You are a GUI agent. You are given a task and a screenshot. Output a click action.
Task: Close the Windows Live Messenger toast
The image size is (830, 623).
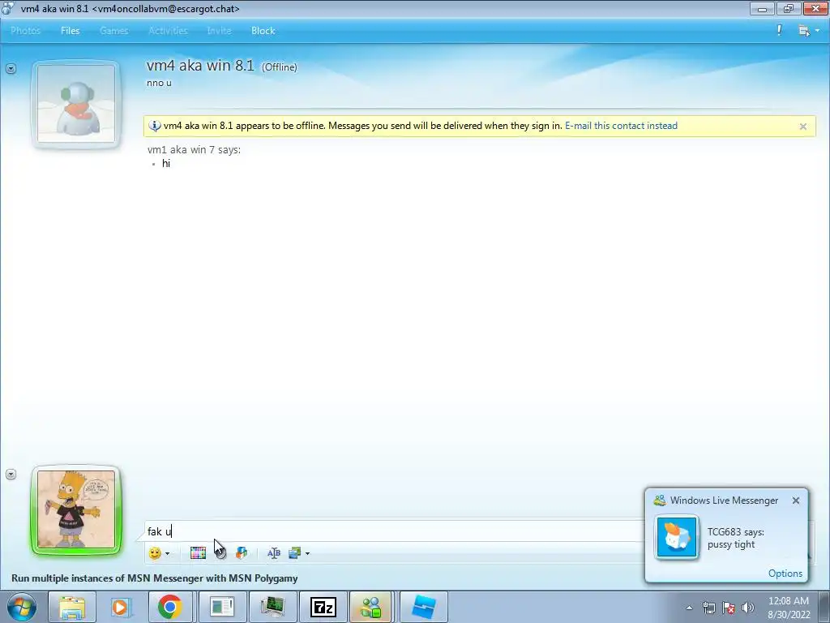click(x=796, y=500)
